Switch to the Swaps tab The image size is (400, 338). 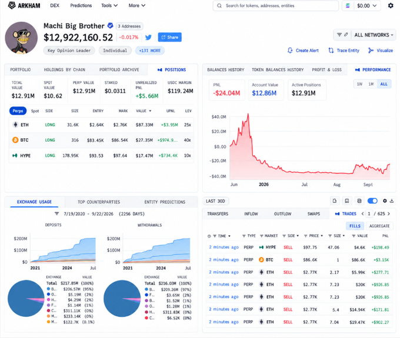[314, 213]
